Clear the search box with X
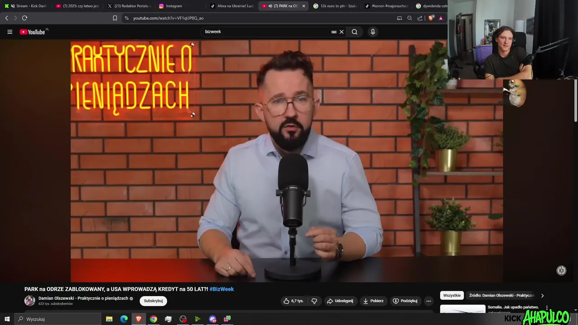 [342, 32]
